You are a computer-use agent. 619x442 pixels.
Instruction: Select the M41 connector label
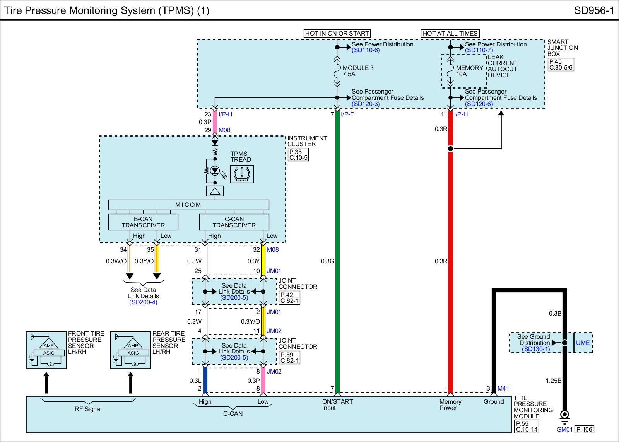coord(503,389)
